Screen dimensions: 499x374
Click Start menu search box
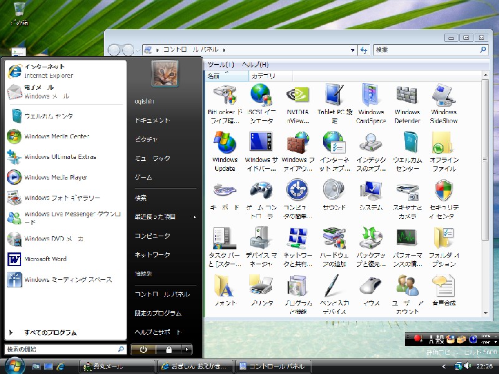[x=65, y=349]
